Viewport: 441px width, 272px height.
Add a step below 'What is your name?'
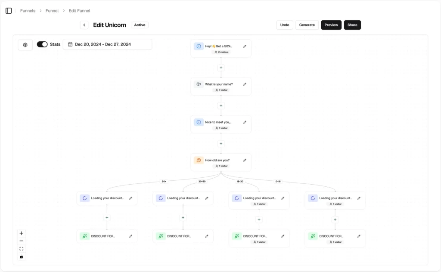(221, 105)
